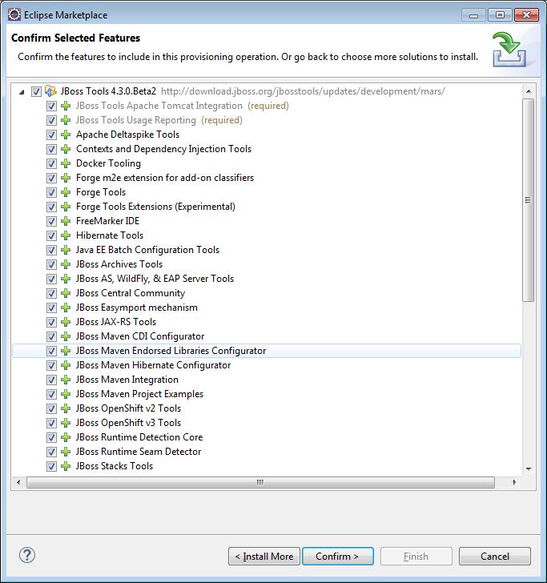
Task: Click the plus icon beside JBoss Stacks Tools
Action: coord(66,466)
